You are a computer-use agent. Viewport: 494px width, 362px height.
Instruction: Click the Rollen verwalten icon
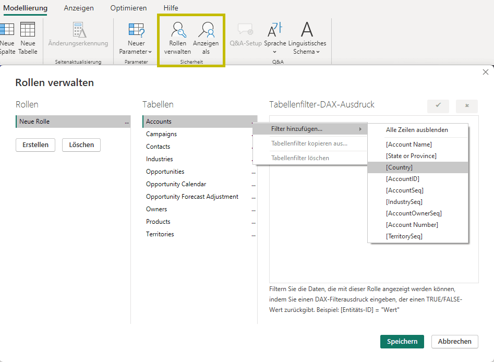pyautogui.click(x=177, y=38)
